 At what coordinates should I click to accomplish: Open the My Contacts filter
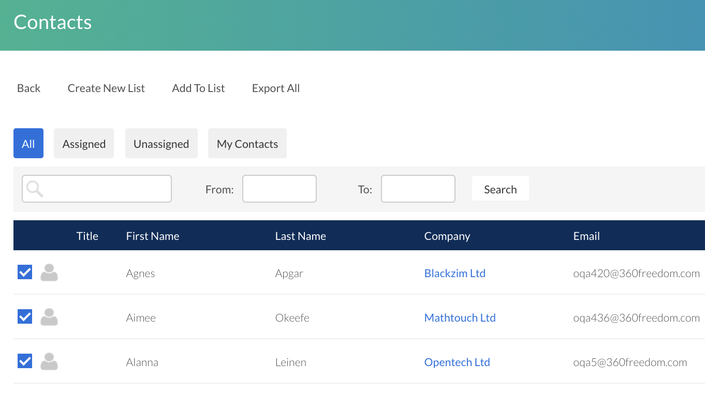(x=247, y=143)
